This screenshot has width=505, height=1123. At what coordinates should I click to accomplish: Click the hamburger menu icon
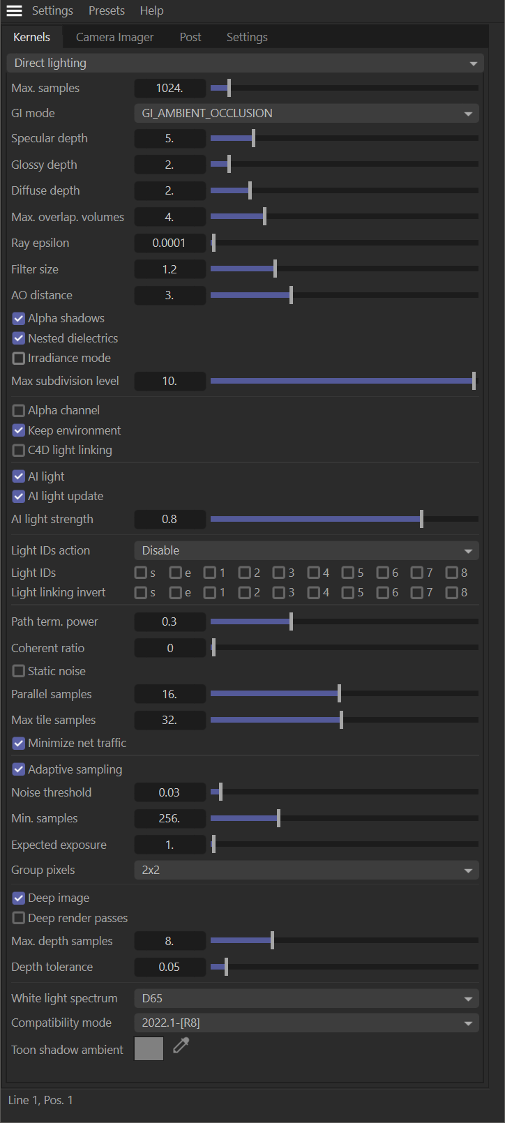(x=14, y=11)
